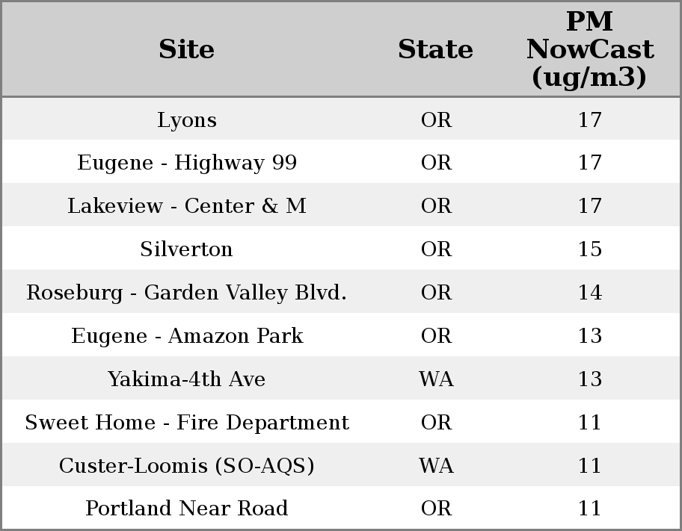Select the Silverton site cell

(187, 249)
